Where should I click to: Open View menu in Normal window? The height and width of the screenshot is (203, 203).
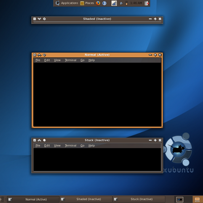tap(57, 60)
